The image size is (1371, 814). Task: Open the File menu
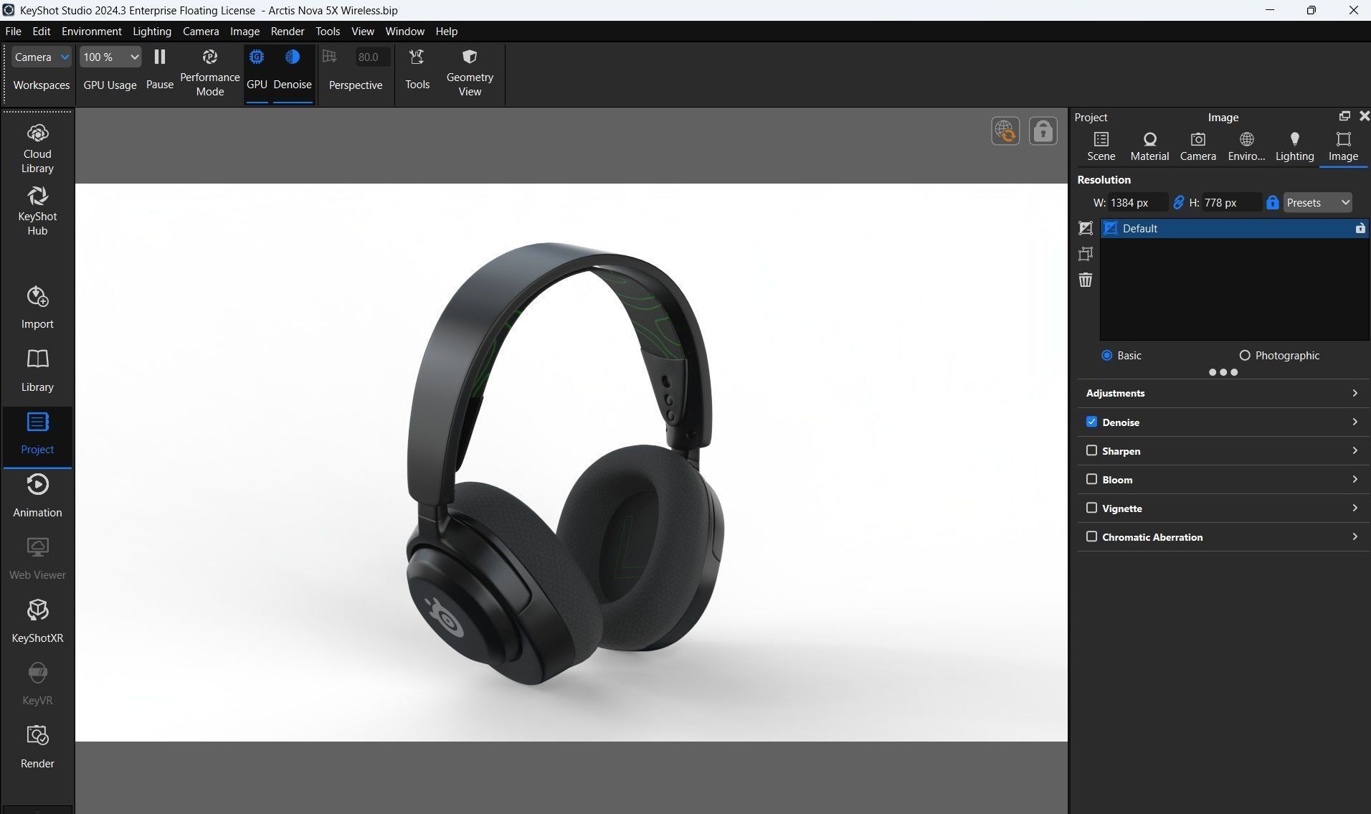click(13, 32)
